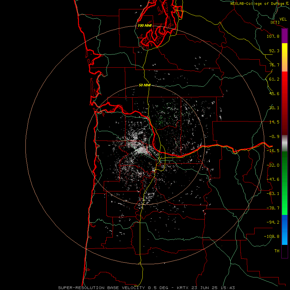Select the 107.8 legend value
Viewport: 290px width, 290px height.
tap(273, 36)
